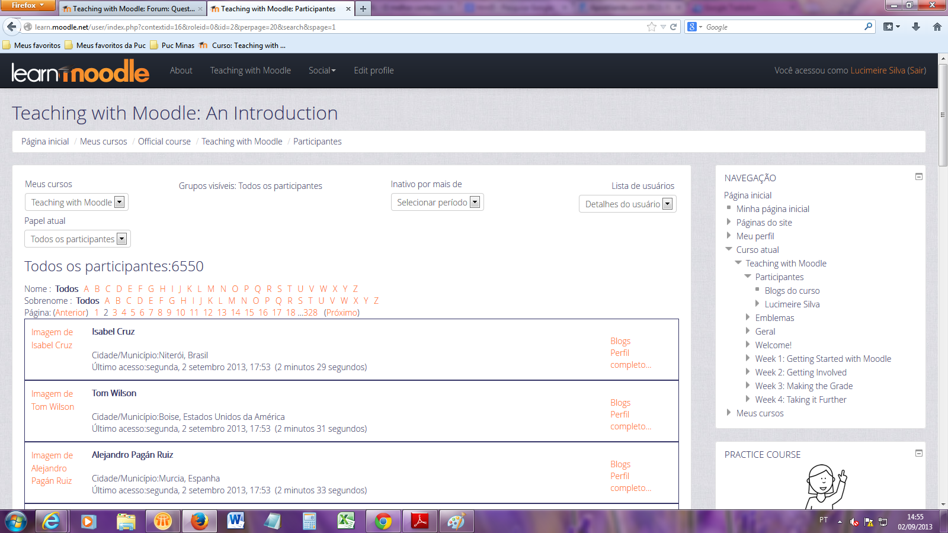Screen dimensions: 948x533
Task: Go to Anterior page link
Action: point(71,313)
